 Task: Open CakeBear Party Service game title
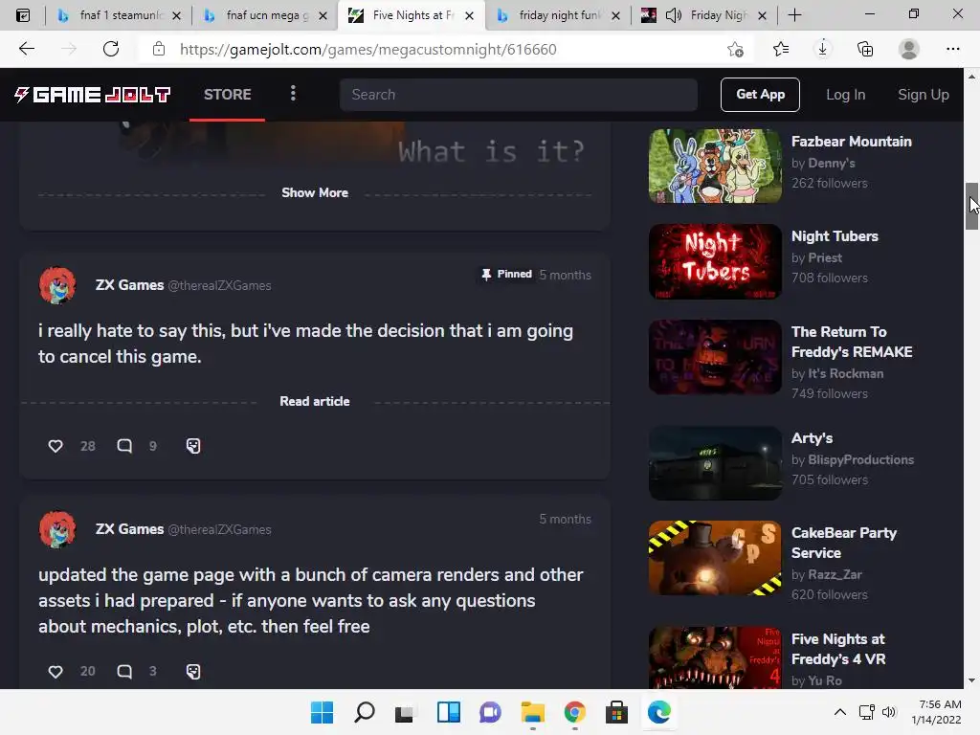tap(844, 543)
